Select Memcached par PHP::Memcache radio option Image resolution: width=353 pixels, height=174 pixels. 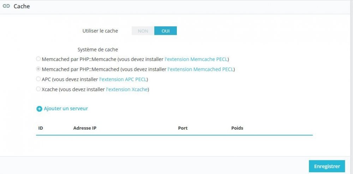[38, 59]
